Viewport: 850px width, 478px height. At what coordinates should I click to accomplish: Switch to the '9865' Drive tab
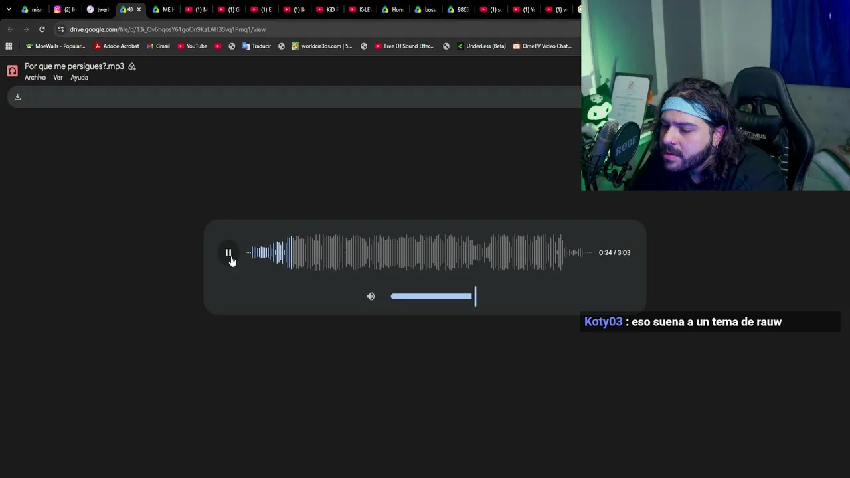tap(458, 9)
